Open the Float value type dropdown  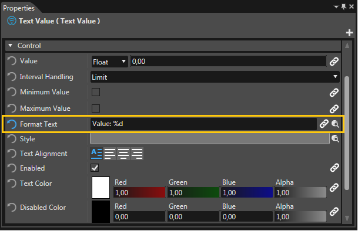click(x=109, y=62)
